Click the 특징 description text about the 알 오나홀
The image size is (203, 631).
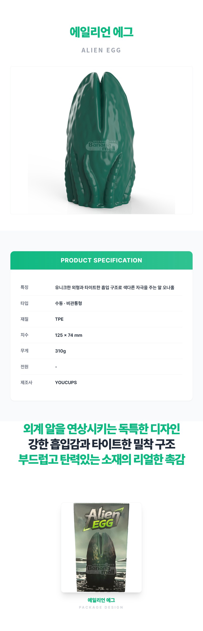pos(114,288)
